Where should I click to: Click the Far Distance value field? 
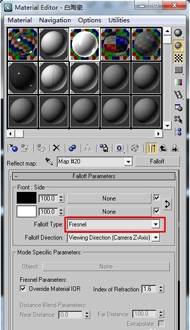[144, 314]
